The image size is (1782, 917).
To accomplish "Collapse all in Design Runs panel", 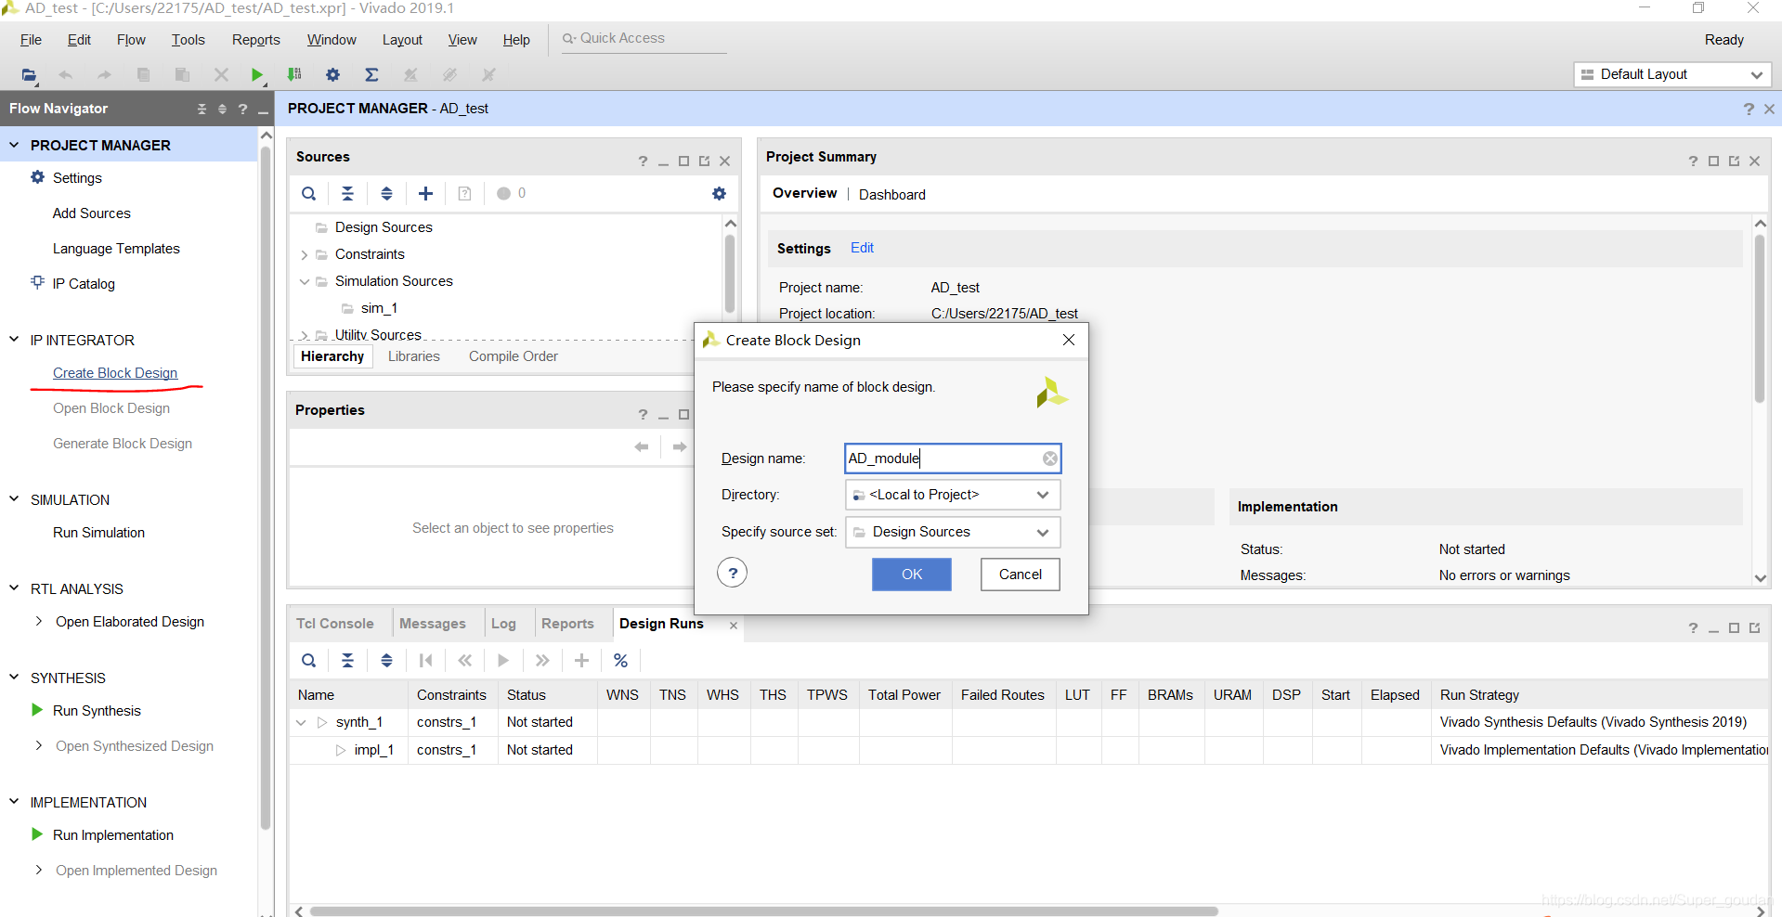I will tap(347, 661).
